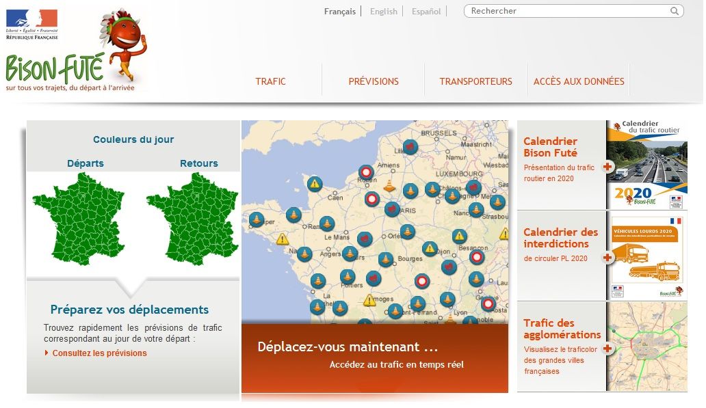Open the TRANSPORTEURS menu
Screen dimensions: 706x408
tap(476, 81)
